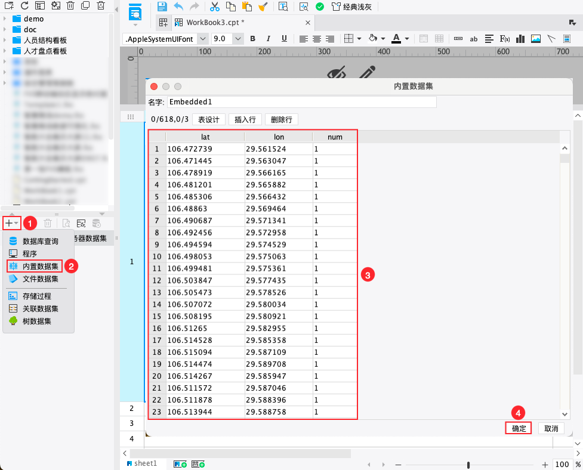Click the add sheet icon next to sheet1
The width and height of the screenshot is (583, 470).
(180, 464)
